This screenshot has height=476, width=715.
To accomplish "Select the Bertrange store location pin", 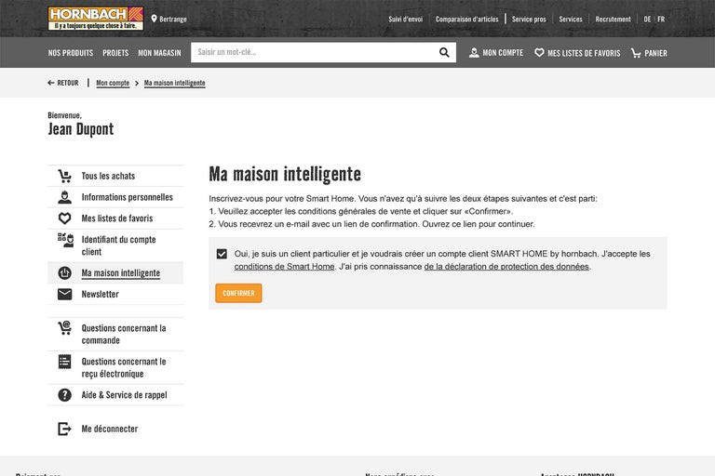I will [155, 19].
